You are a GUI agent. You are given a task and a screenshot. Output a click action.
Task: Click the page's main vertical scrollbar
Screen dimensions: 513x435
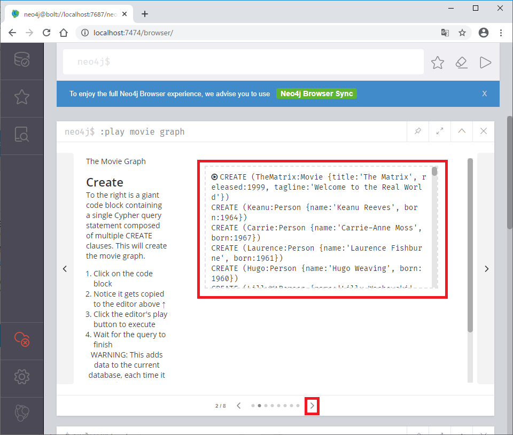pyautogui.click(x=510, y=173)
